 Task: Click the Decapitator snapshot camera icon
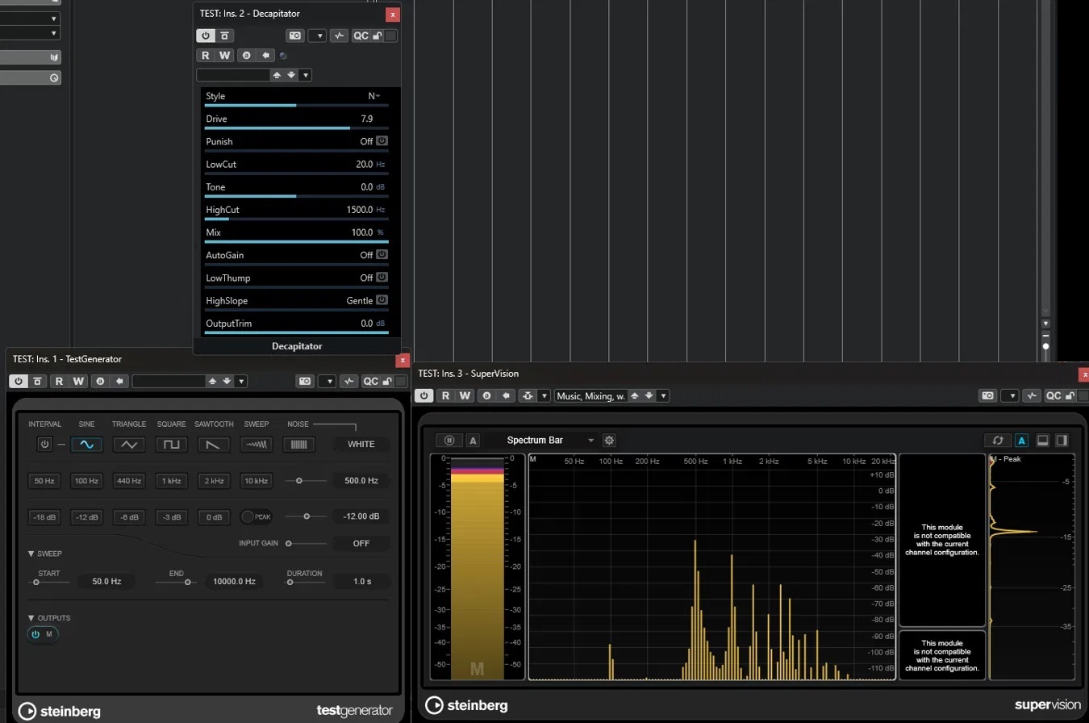click(x=296, y=36)
